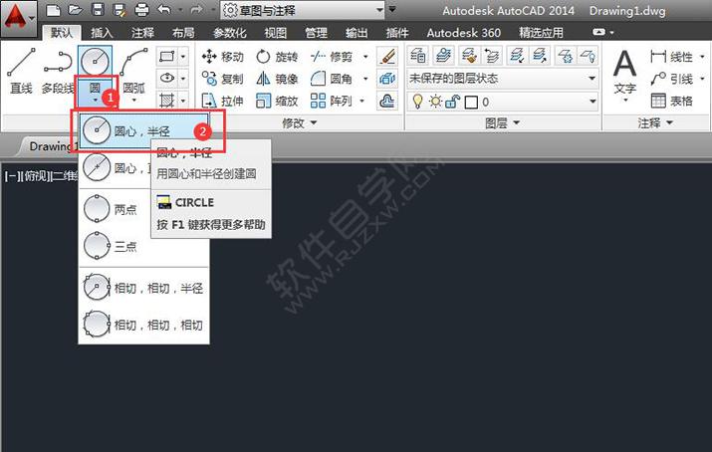Viewport: 712px width, 452px height.
Task: Open the Rectangle tool dropdown arrow
Action: click(183, 57)
